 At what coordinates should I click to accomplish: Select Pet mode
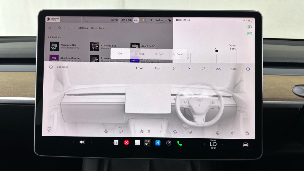click(159, 54)
